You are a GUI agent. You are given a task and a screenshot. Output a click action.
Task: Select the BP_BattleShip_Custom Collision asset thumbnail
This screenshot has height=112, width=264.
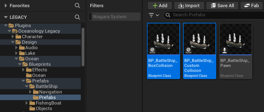pos(200,39)
